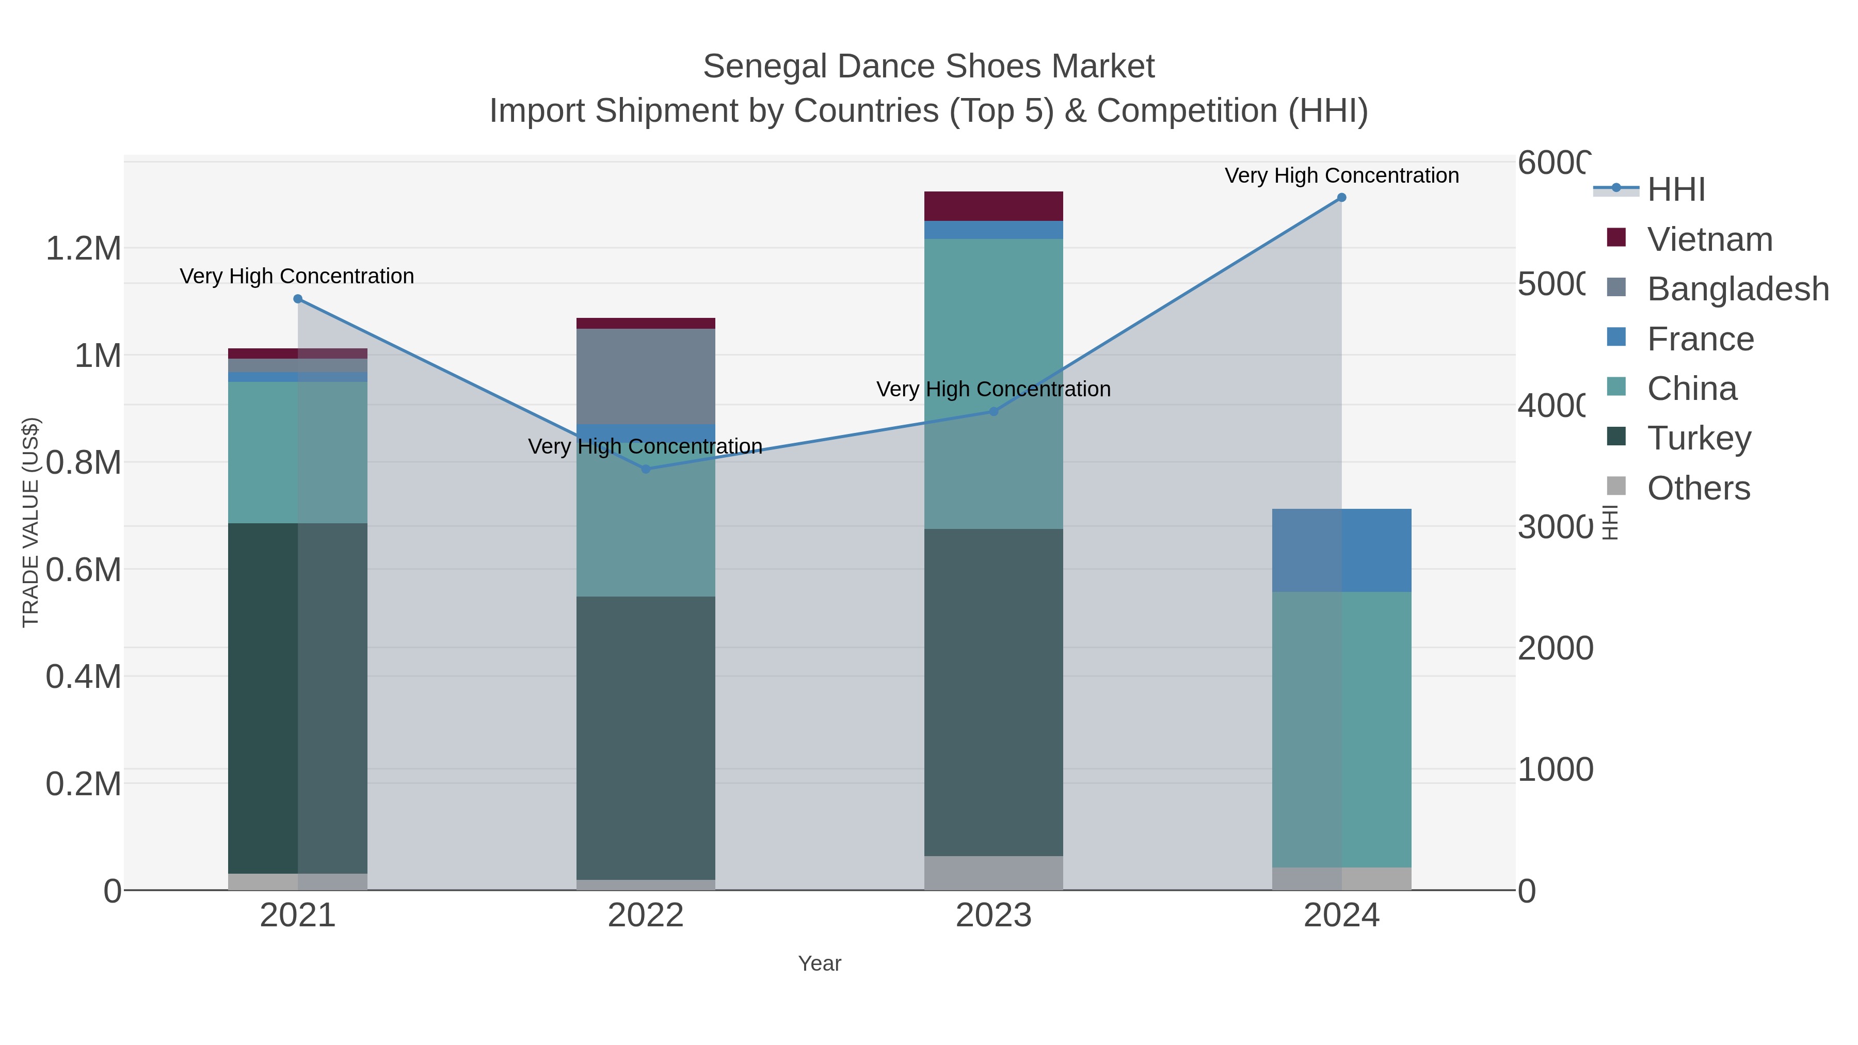
Task: Click the HHI data point for 2021
Action: tap(298, 299)
